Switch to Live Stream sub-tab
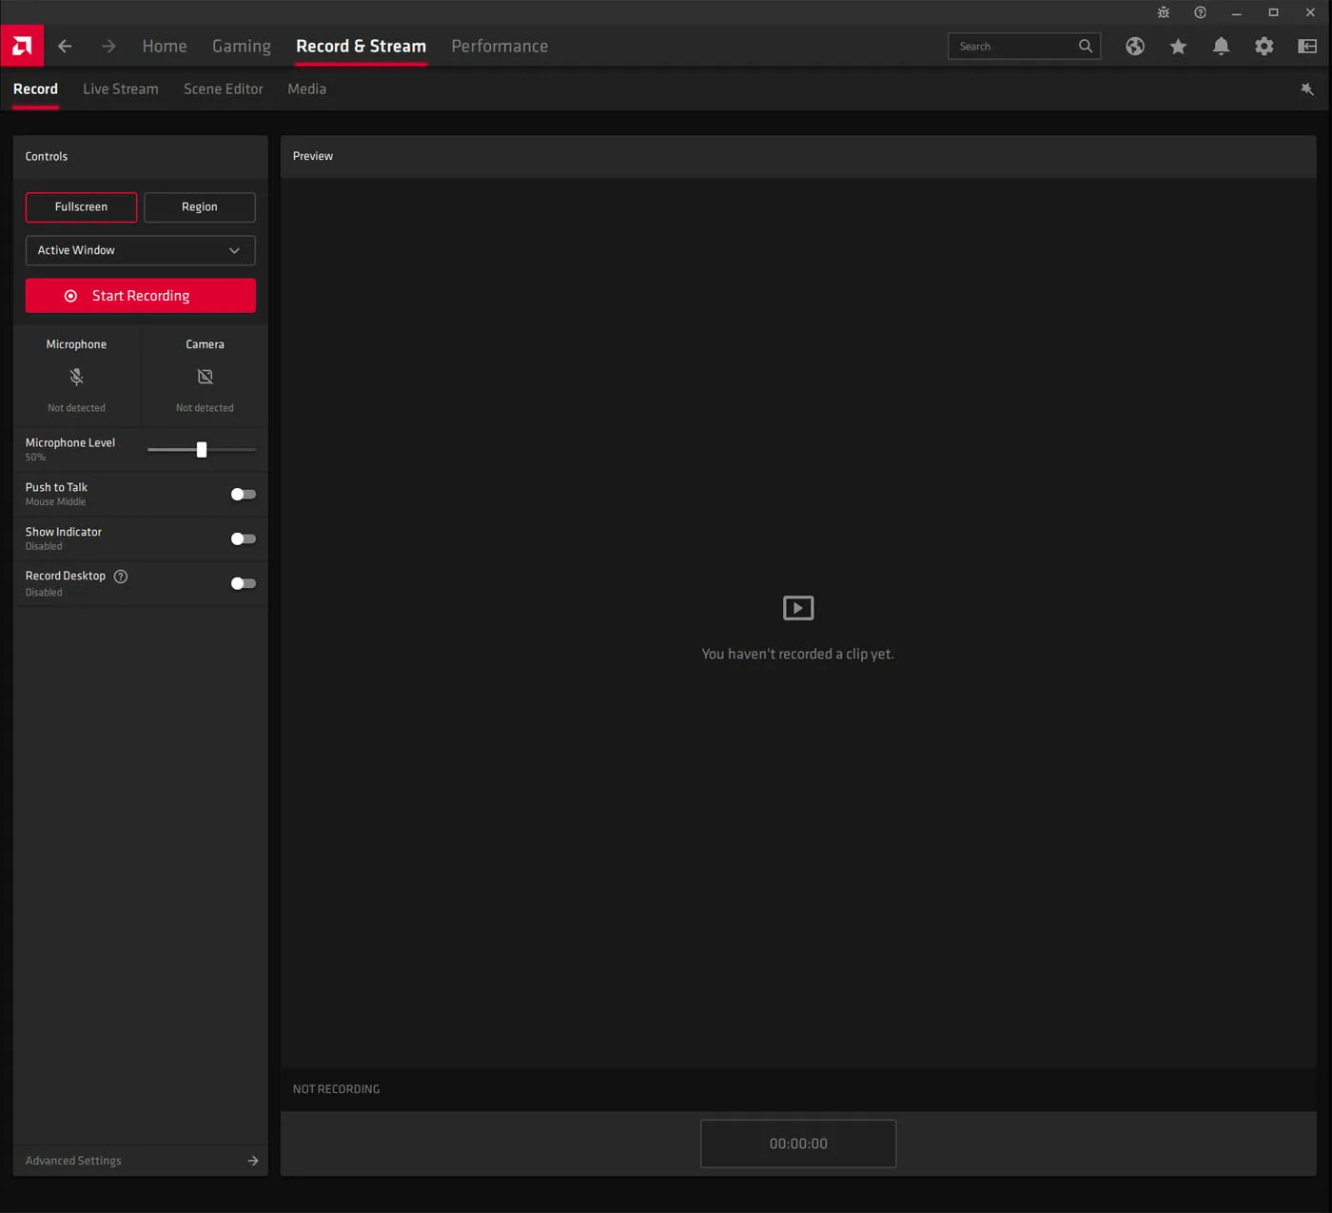 [121, 88]
